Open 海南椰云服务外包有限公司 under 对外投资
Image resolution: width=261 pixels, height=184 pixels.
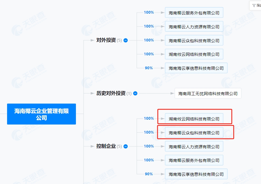(194, 12)
